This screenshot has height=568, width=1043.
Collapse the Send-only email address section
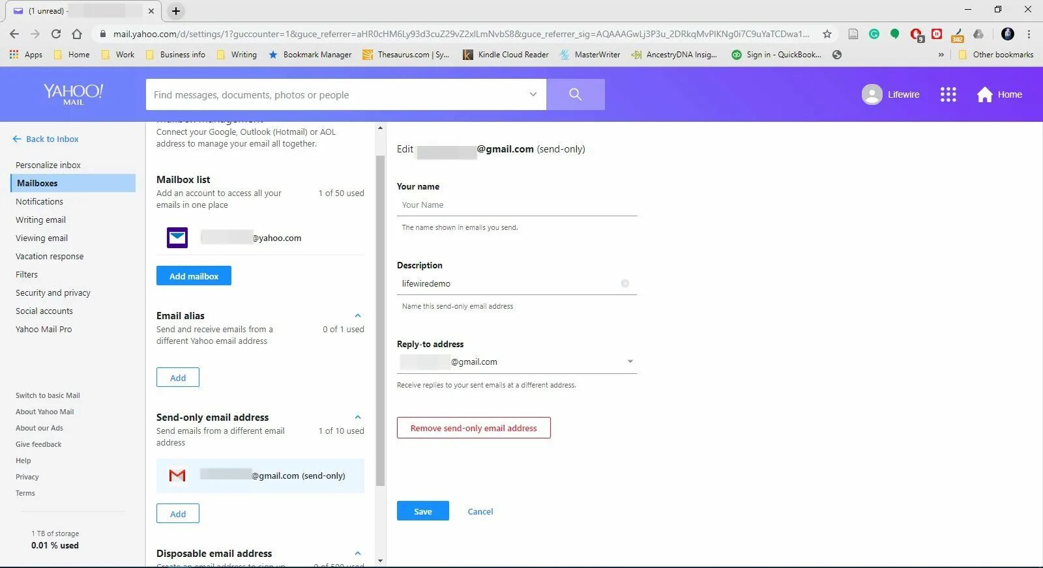[357, 418]
